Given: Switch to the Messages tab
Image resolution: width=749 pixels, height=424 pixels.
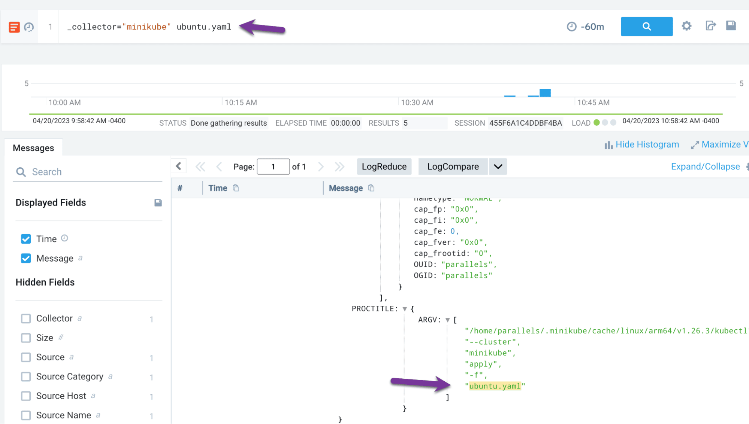Looking at the screenshot, I should (33, 147).
